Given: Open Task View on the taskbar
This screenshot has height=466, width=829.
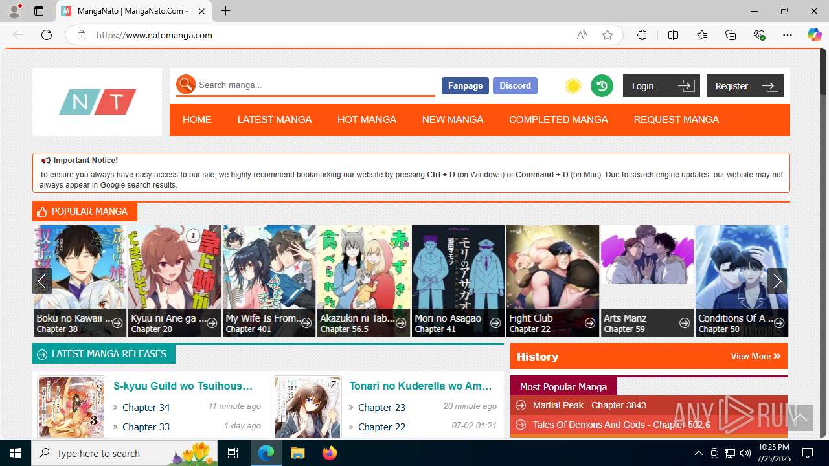Looking at the screenshot, I should point(233,453).
